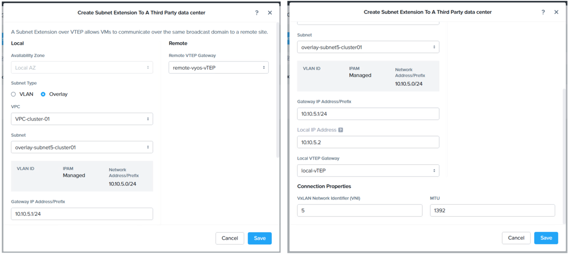Select the Overlay subnet type radio button
Viewport: 568px width, 254px height.
(43, 94)
